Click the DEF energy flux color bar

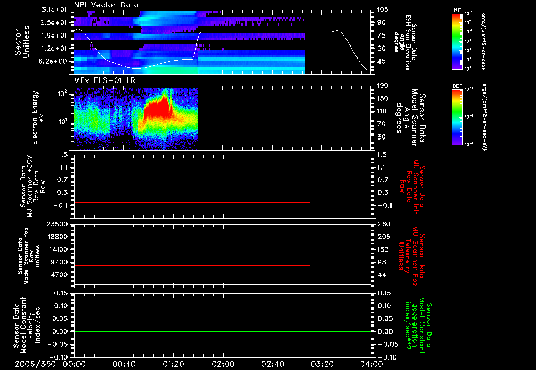click(x=457, y=117)
